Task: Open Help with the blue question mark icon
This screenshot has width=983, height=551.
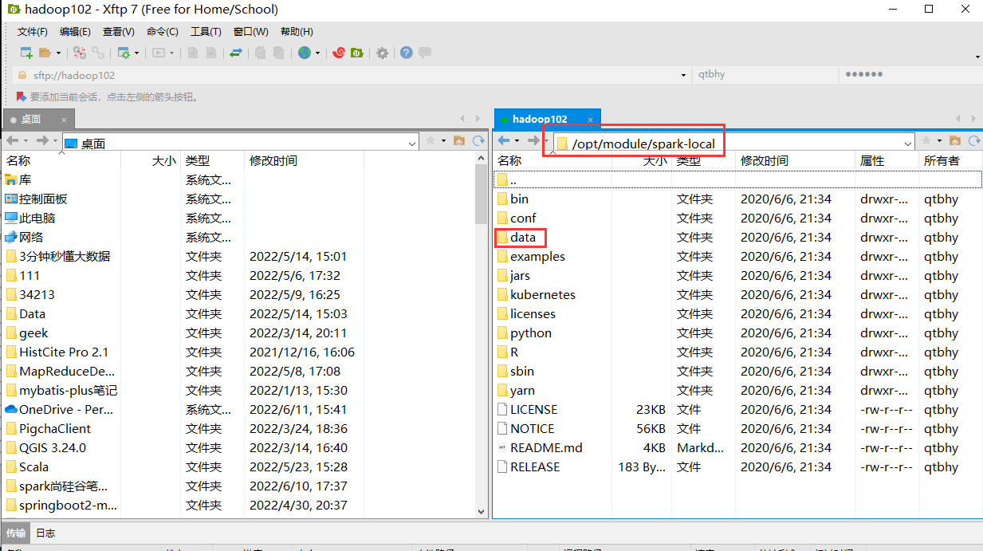Action: [x=407, y=53]
